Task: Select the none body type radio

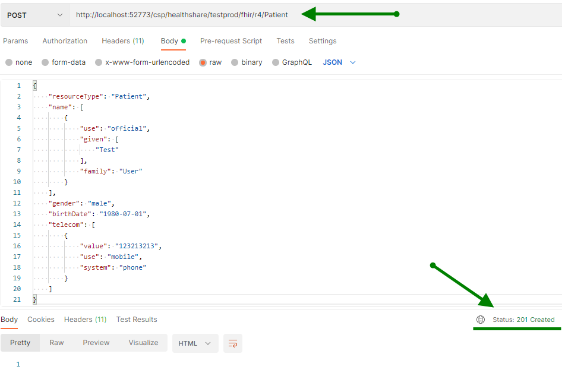Action: (x=9, y=62)
